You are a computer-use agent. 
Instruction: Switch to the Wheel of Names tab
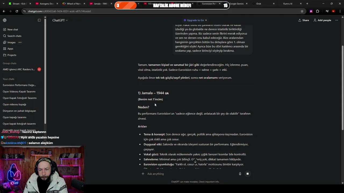point(73,4)
